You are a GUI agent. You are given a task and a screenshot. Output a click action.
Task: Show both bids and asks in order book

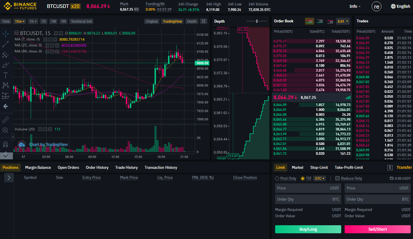click(x=309, y=21)
